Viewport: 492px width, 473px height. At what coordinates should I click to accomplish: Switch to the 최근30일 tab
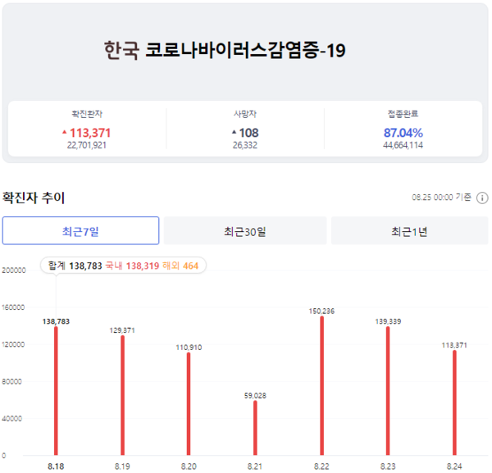click(245, 230)
